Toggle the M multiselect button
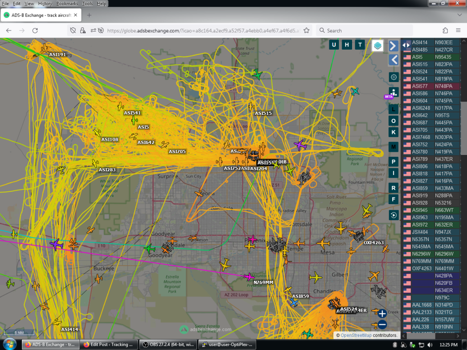The width and height of the screenshot is (467, 350). tap(394, 147)
